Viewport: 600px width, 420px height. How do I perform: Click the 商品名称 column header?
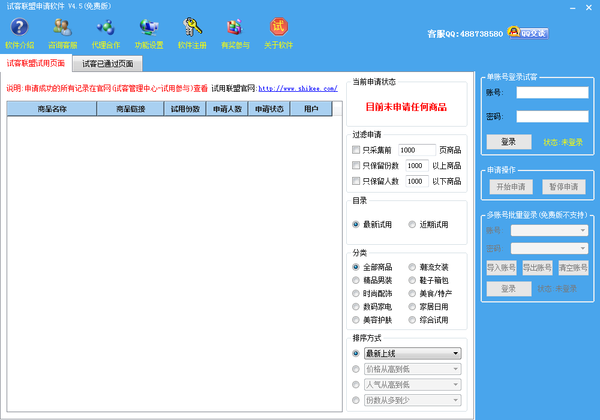[52, 109]
